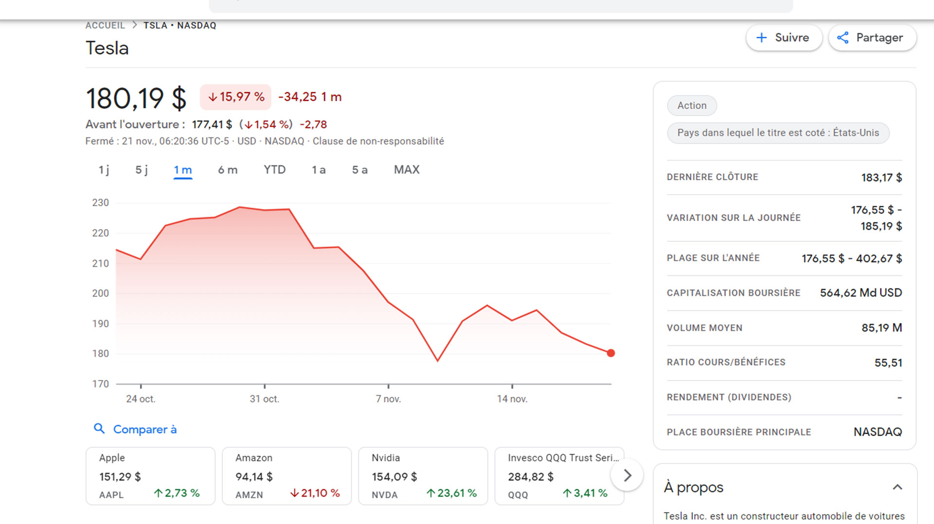The height and width of the screenshot is (524, 934).
Task: Click the magnifier icon beside Comparer à
Action: point(99,428)
